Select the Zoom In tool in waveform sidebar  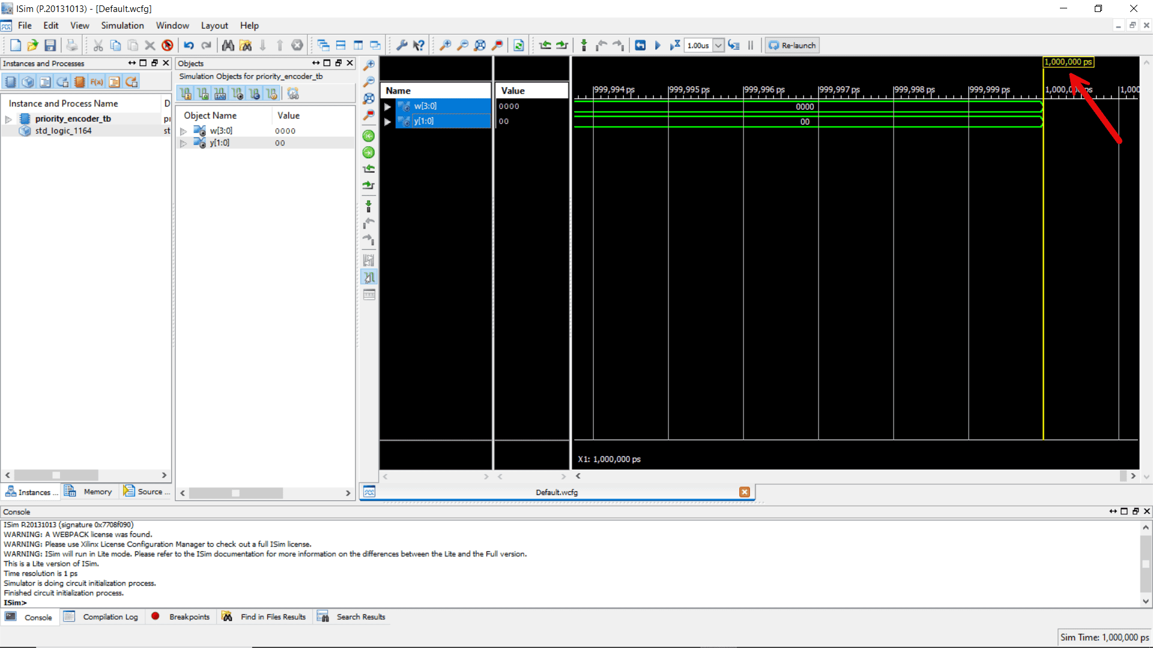point(369,64)
